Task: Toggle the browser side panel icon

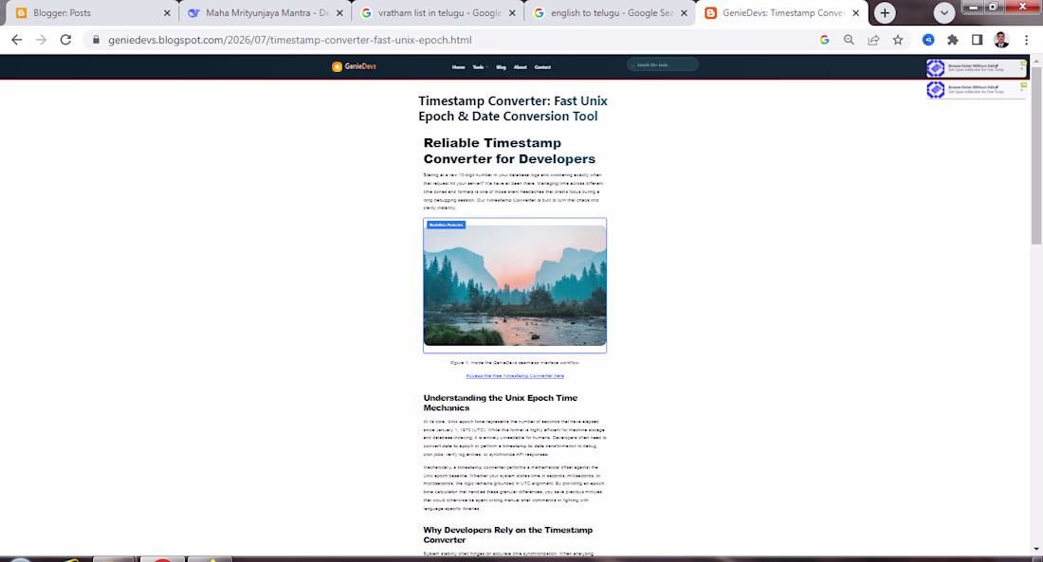Action: coord(978,40)
